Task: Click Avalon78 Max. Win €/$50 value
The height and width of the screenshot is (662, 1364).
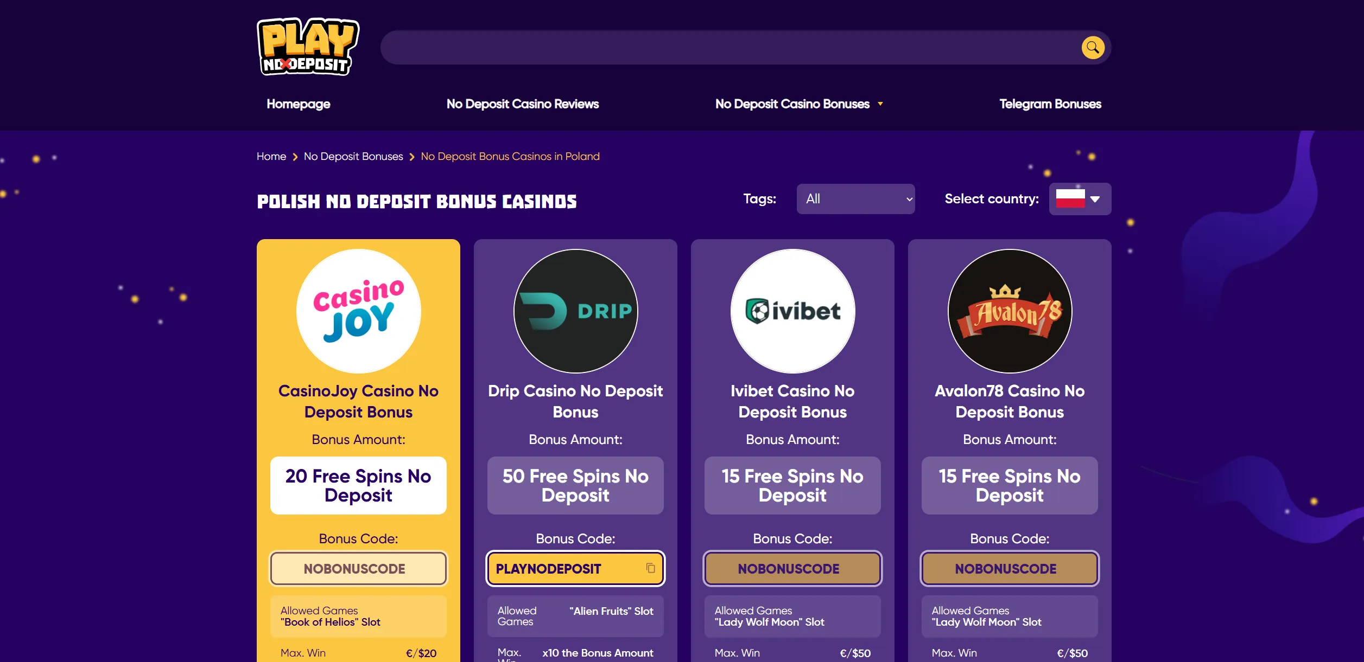Action: (1073, 653)
